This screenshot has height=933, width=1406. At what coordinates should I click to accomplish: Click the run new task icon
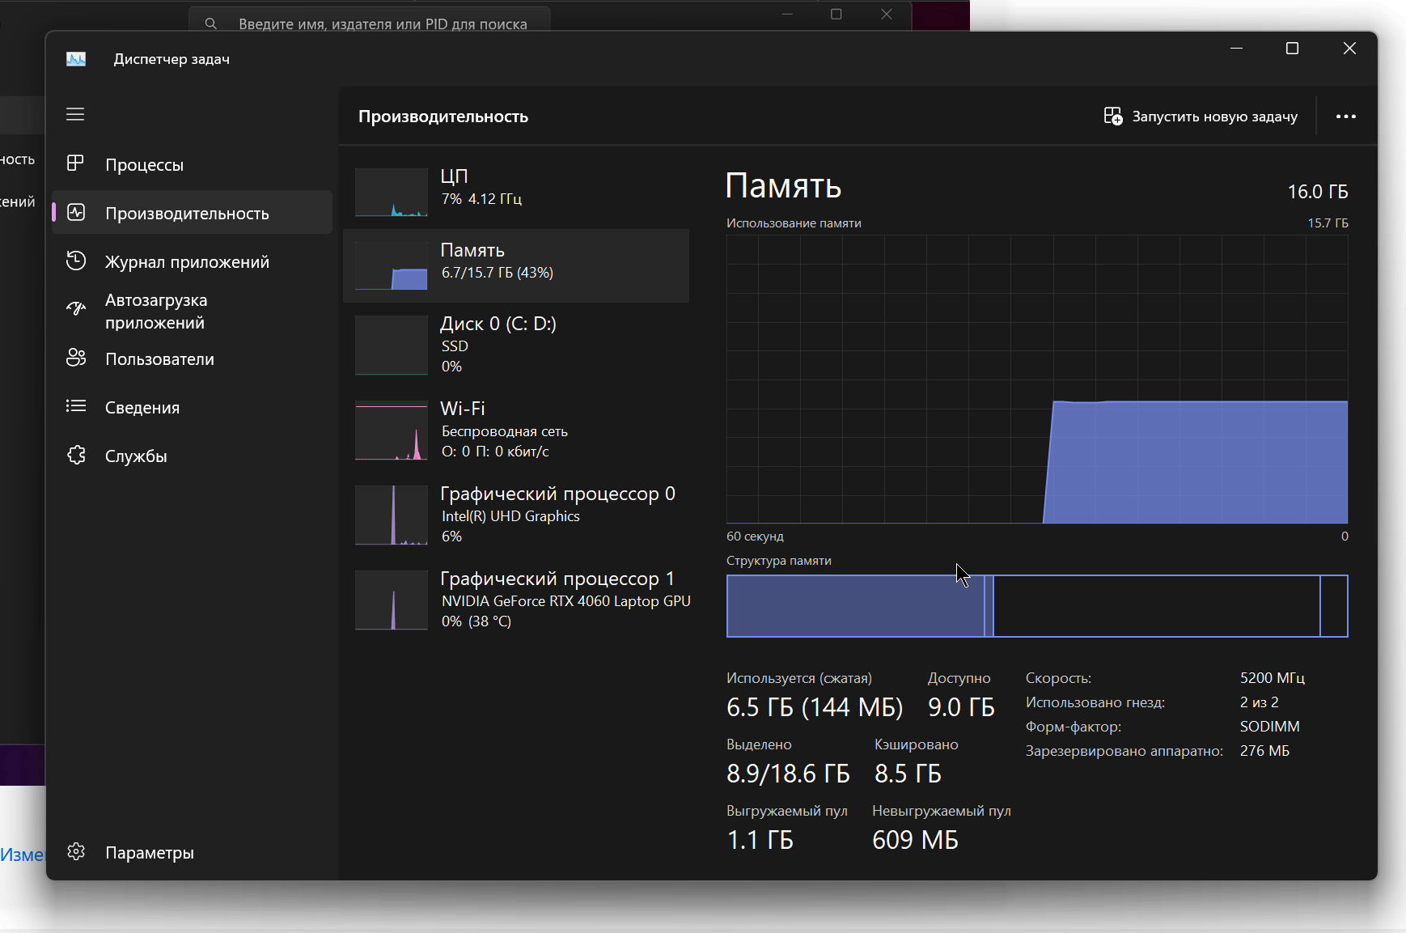(1113, 117)
